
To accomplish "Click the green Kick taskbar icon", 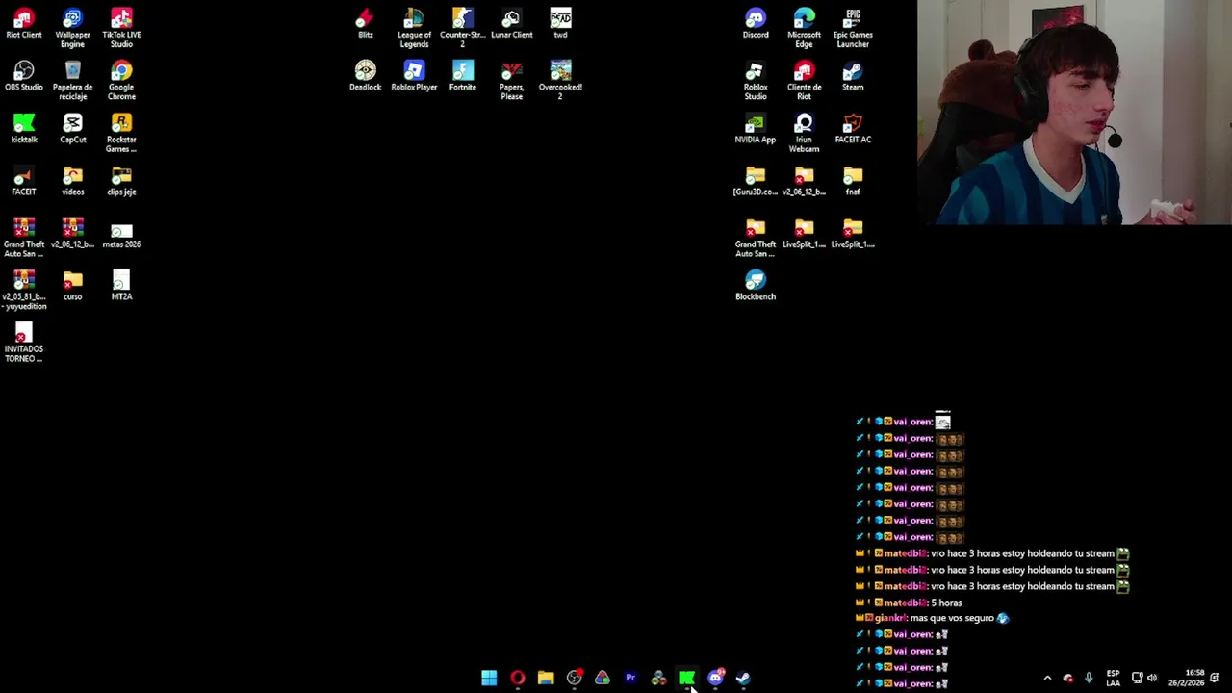I will [686, 678].
